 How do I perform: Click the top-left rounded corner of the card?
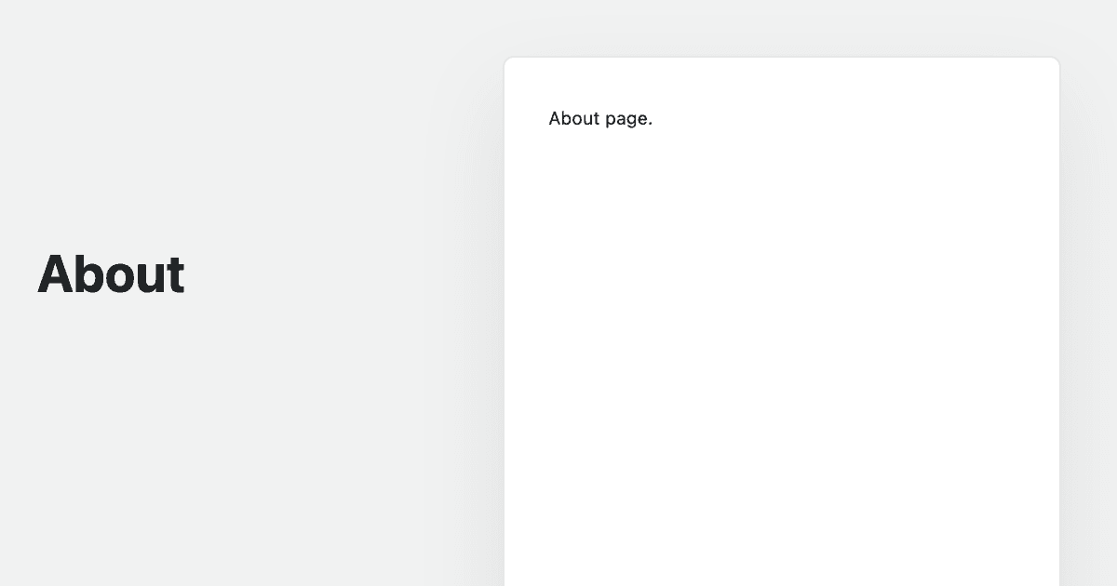tap(508, 62)
